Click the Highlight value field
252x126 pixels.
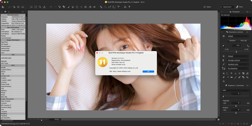point(236,103)
